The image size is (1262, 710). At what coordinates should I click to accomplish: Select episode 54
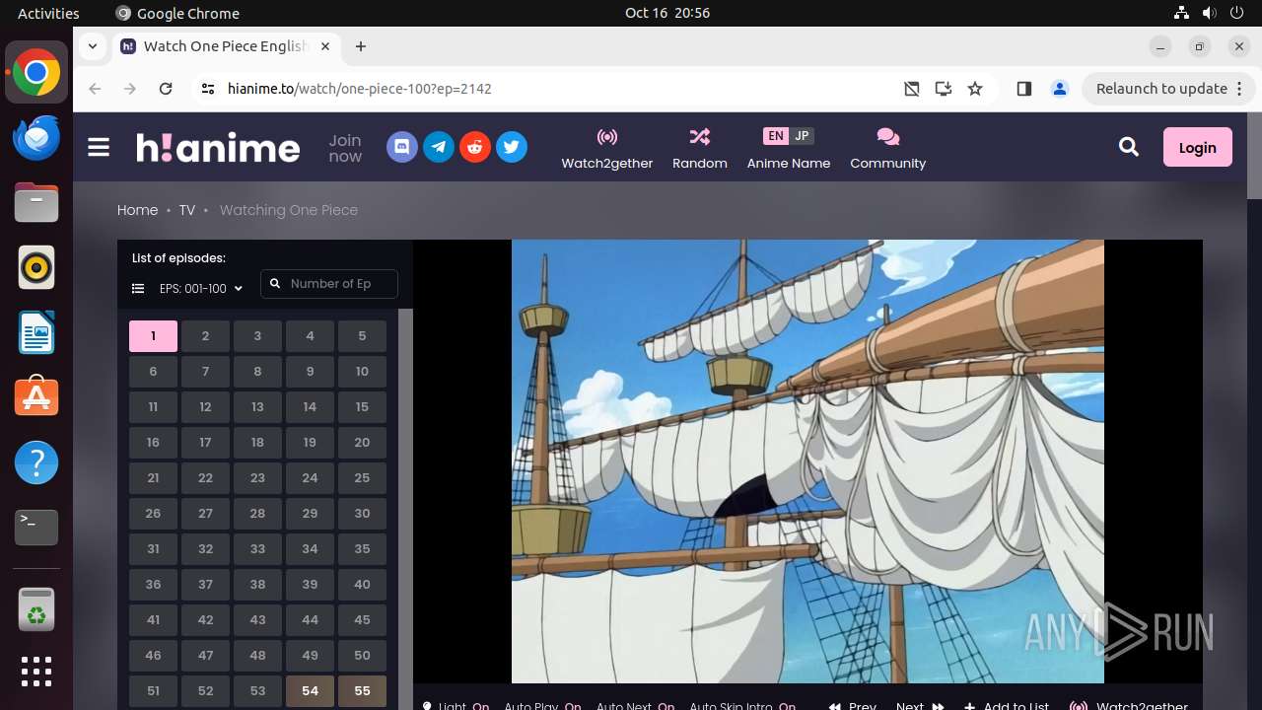[310, 691]
